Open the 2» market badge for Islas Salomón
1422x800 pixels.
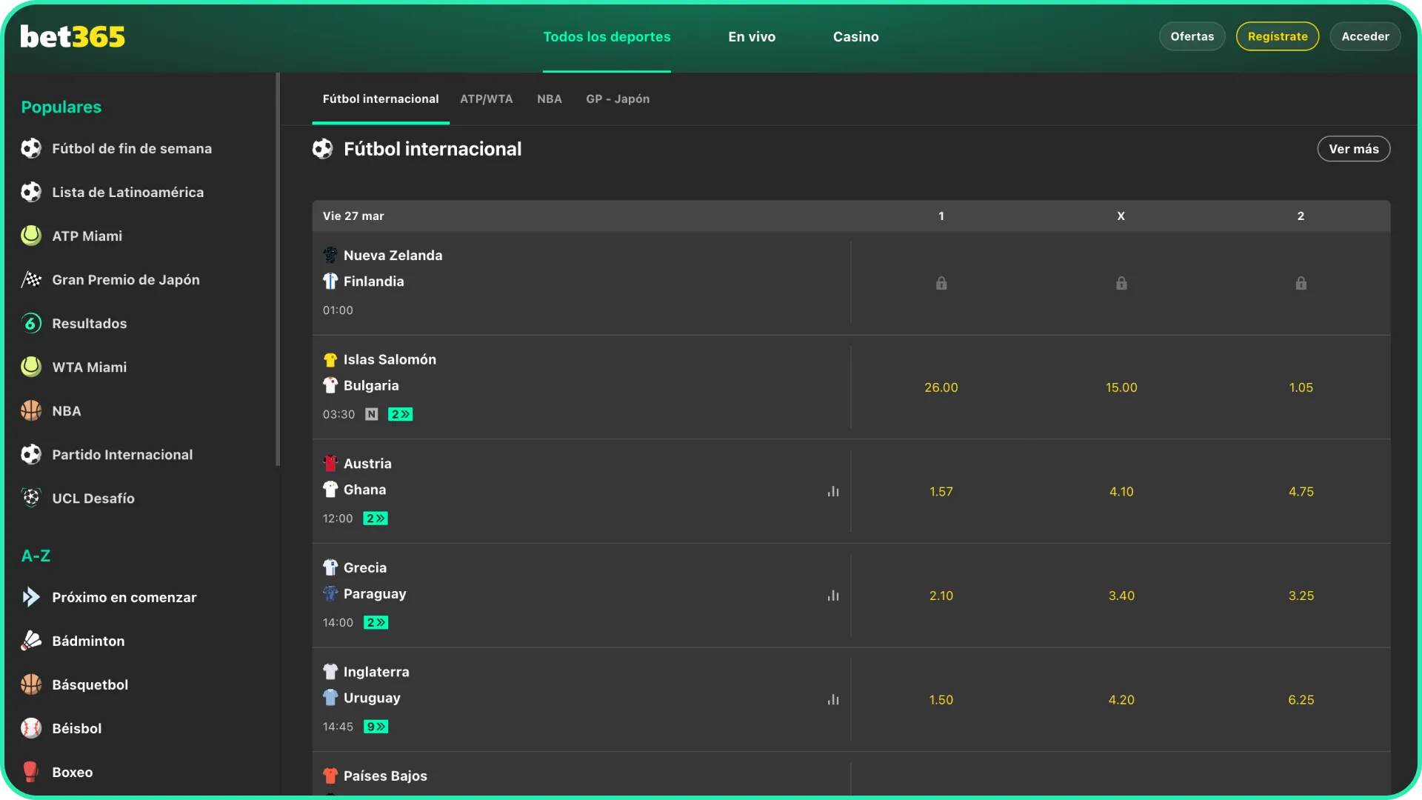[399, 414]
